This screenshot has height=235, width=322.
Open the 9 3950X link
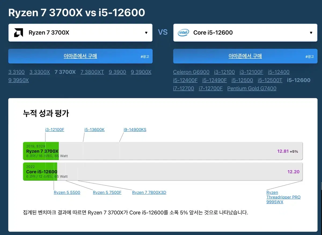coord(19,80)
